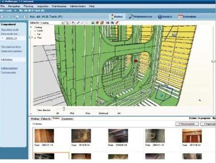Click the Edit findings link
This screenshot has height=163, width=216.
click(x=7, y=60)
